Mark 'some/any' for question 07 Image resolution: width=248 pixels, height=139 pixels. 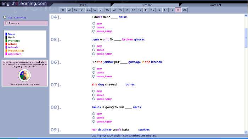coord(94,99)
